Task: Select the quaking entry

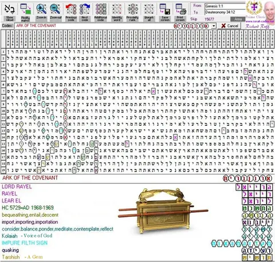Action: [x=10, y=250]
